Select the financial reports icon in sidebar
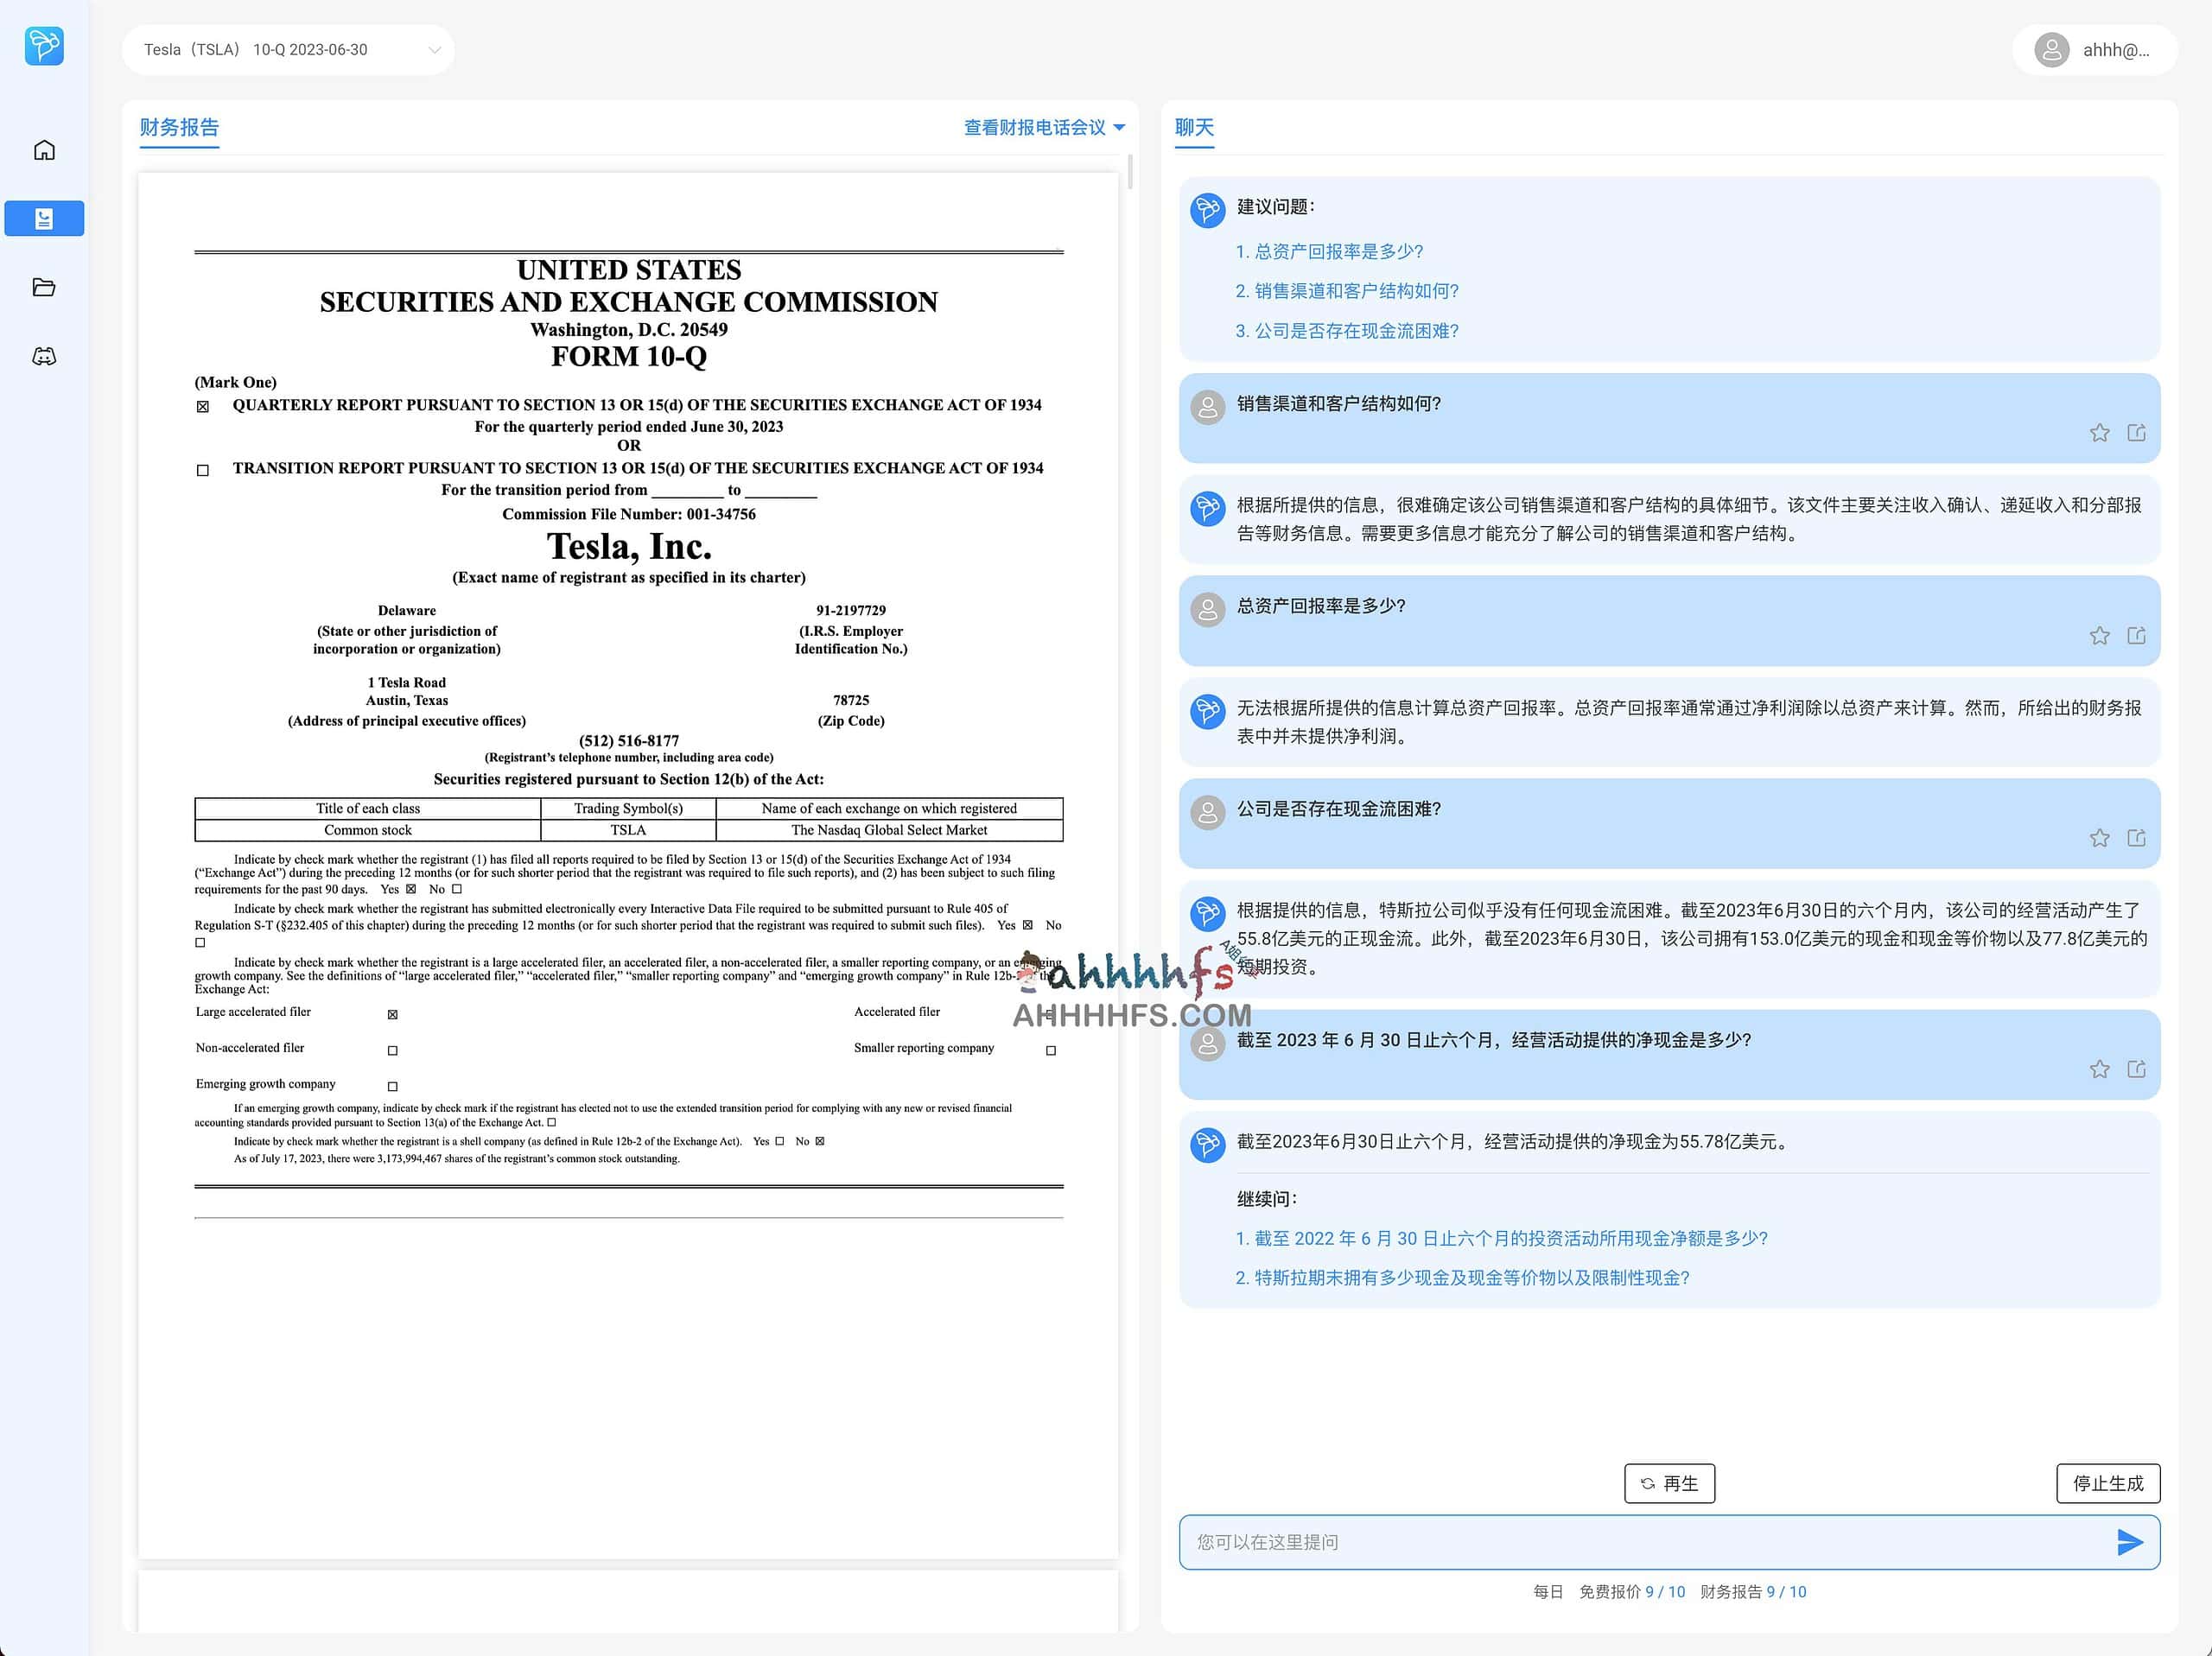The image size is (2212, 1656). [x=44, y=218]
